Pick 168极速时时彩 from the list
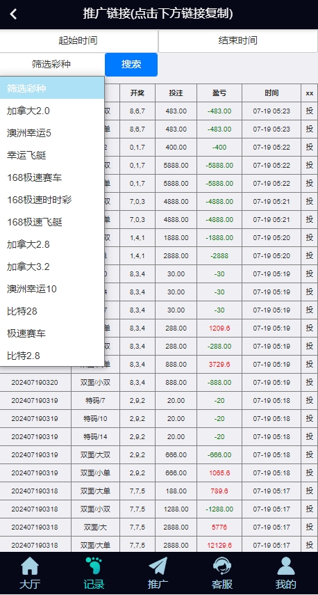318x595 pixels. click(x=52, y=200)
